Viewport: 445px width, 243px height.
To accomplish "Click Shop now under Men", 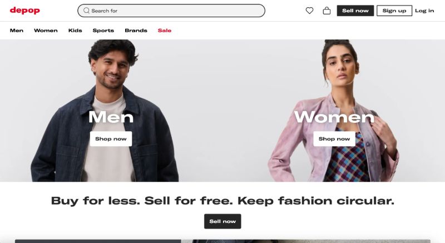I will point(111,139).
